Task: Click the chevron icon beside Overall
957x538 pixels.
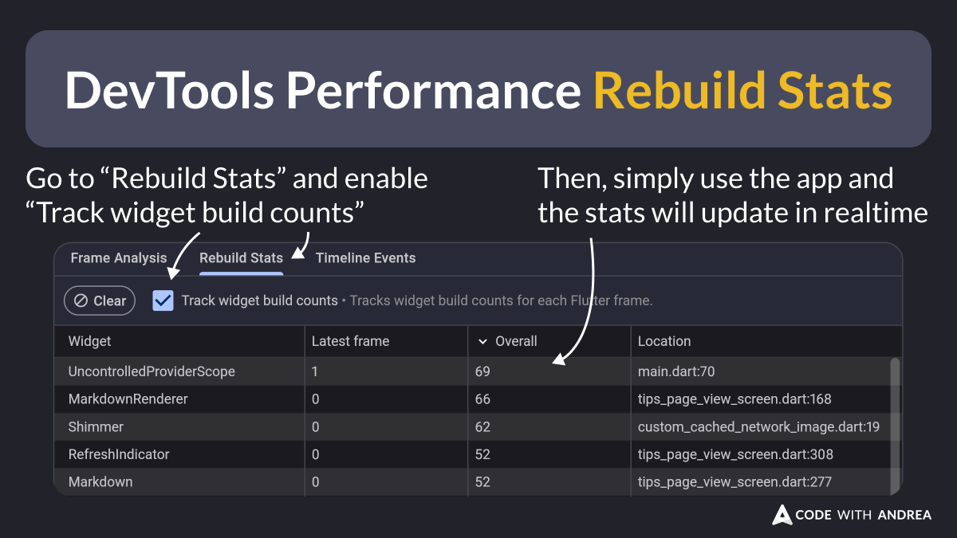Action: pyautogui.click(x=482, y=341)
